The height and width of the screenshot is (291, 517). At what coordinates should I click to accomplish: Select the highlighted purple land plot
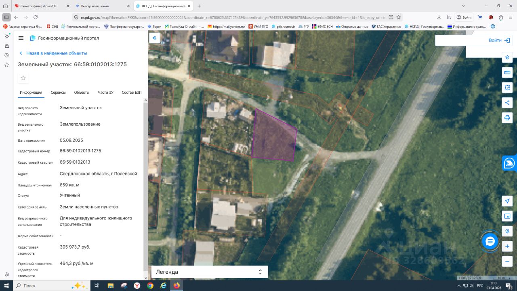tap(274, 136)
